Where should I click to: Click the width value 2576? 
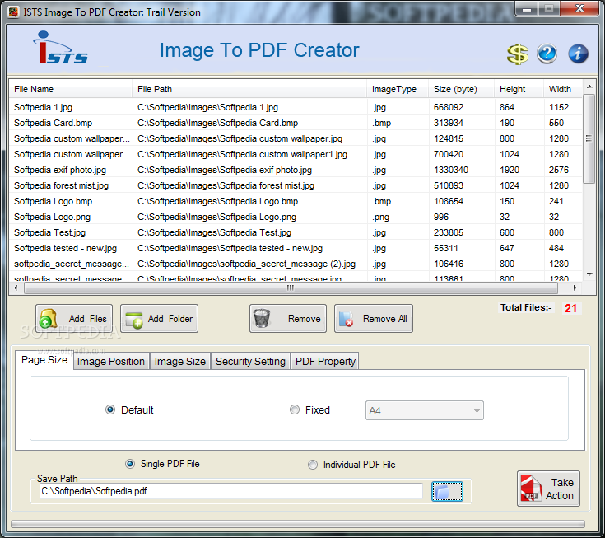click(x=559, y=170)
